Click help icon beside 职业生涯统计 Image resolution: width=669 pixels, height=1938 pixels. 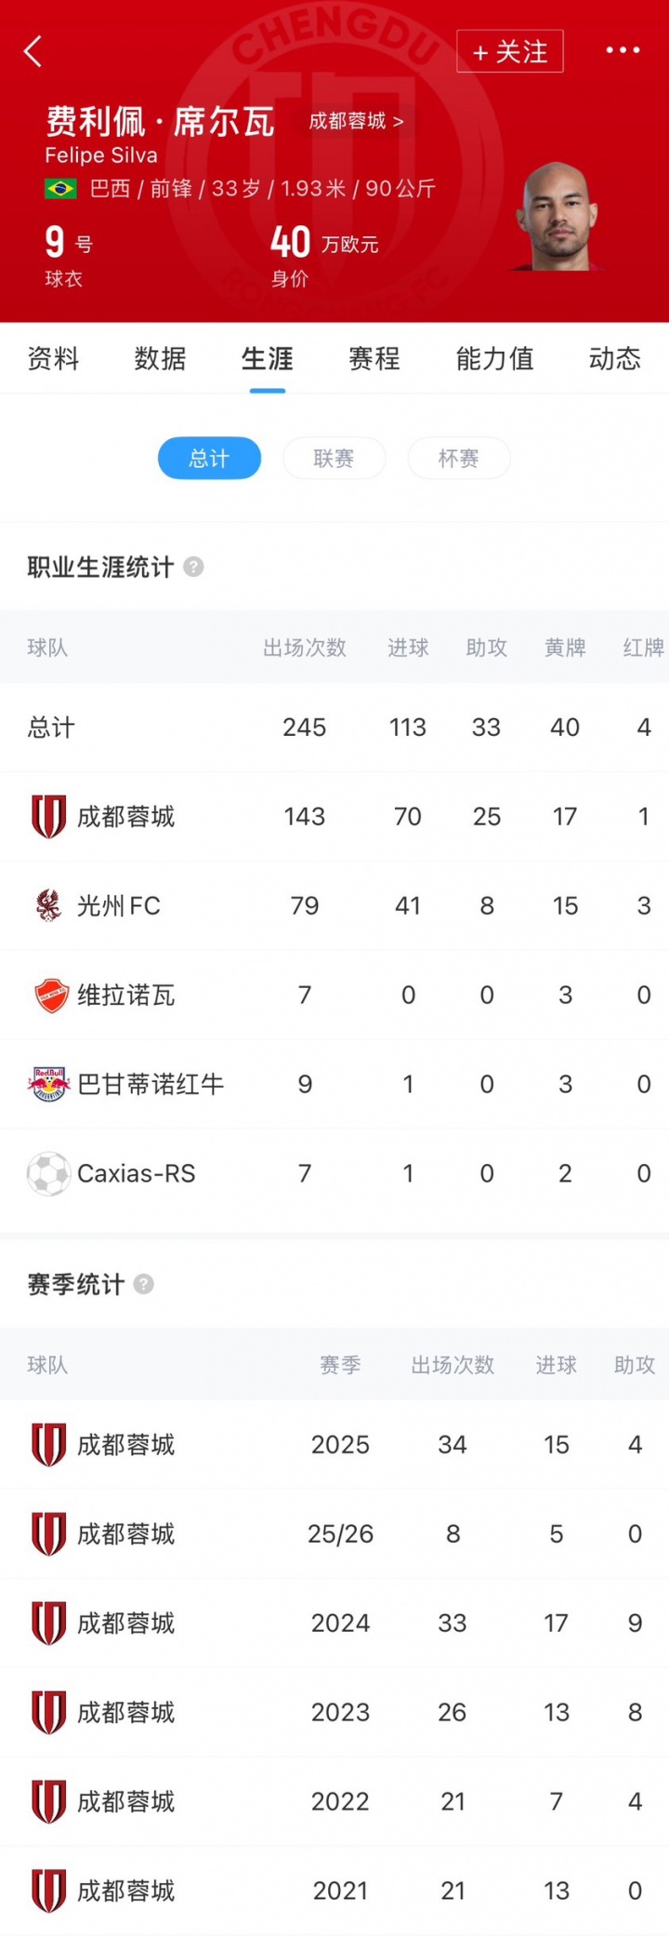(193, 567)
